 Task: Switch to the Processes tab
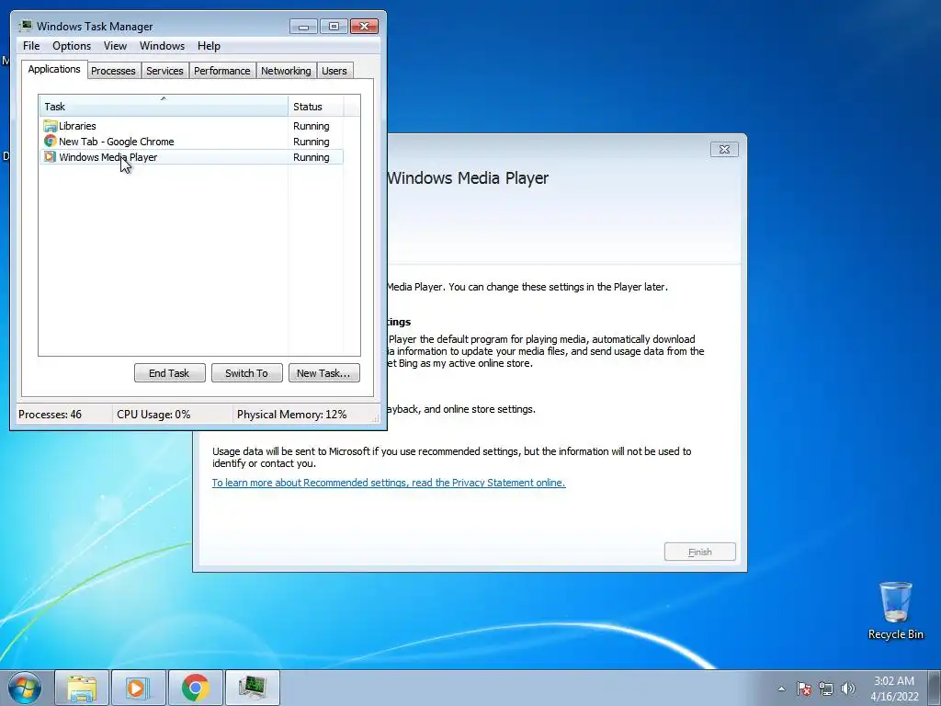coord(113,71)
